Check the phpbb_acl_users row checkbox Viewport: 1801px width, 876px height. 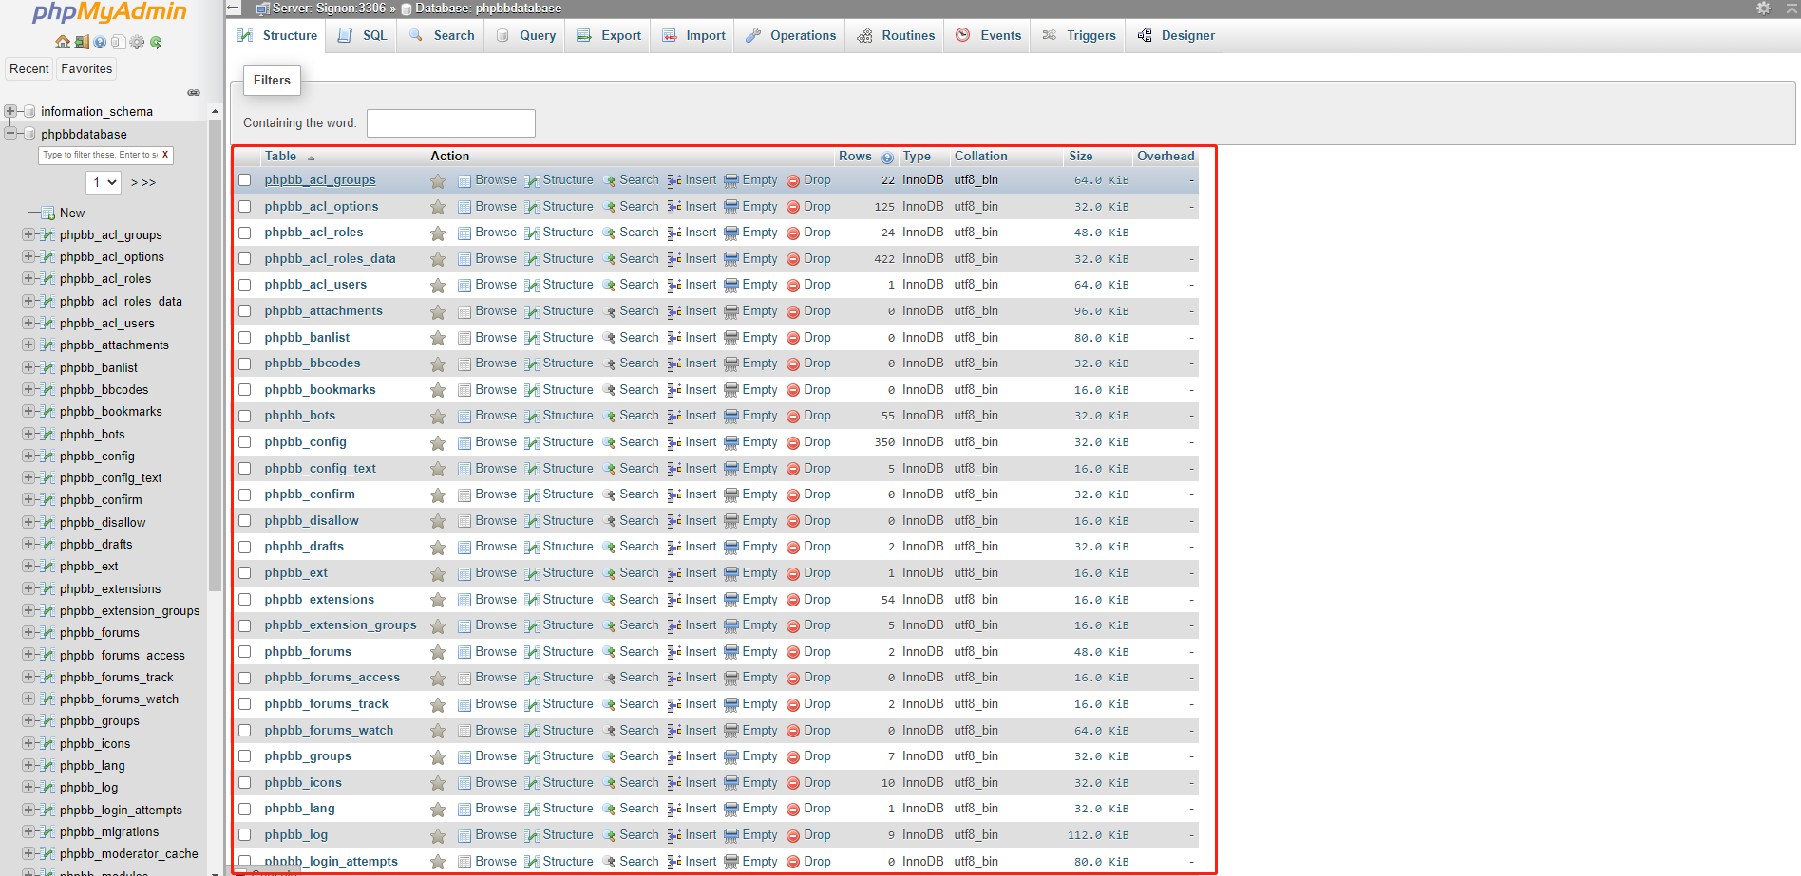coord(245,285)
